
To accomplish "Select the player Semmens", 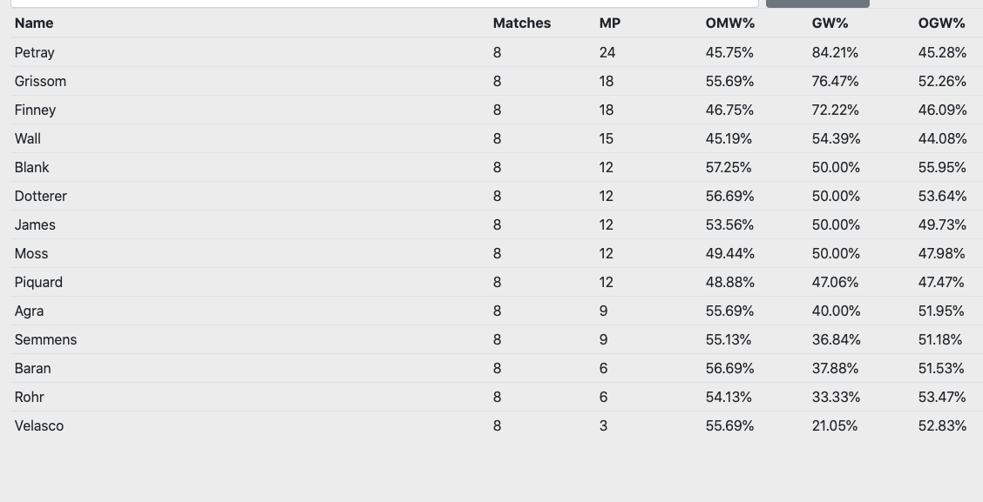I will (45, 339).
